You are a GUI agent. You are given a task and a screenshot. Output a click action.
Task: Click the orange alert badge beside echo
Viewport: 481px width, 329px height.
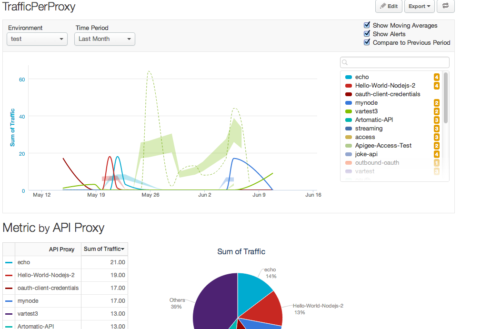436,77
